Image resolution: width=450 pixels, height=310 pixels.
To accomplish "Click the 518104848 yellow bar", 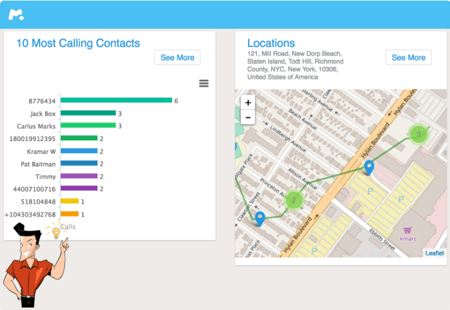I will click(x=70, y=201).
